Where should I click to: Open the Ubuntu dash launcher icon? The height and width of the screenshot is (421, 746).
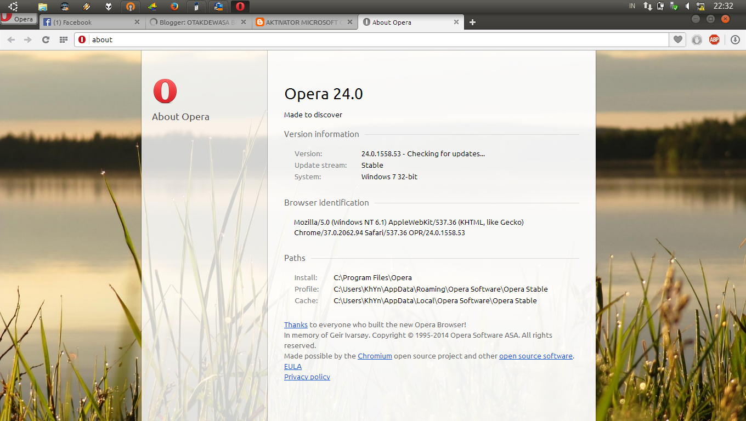[x=13, y=7]
